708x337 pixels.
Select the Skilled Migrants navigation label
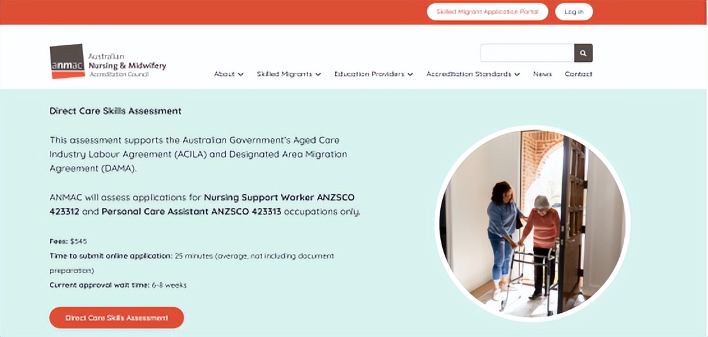[x=284, y=74]
